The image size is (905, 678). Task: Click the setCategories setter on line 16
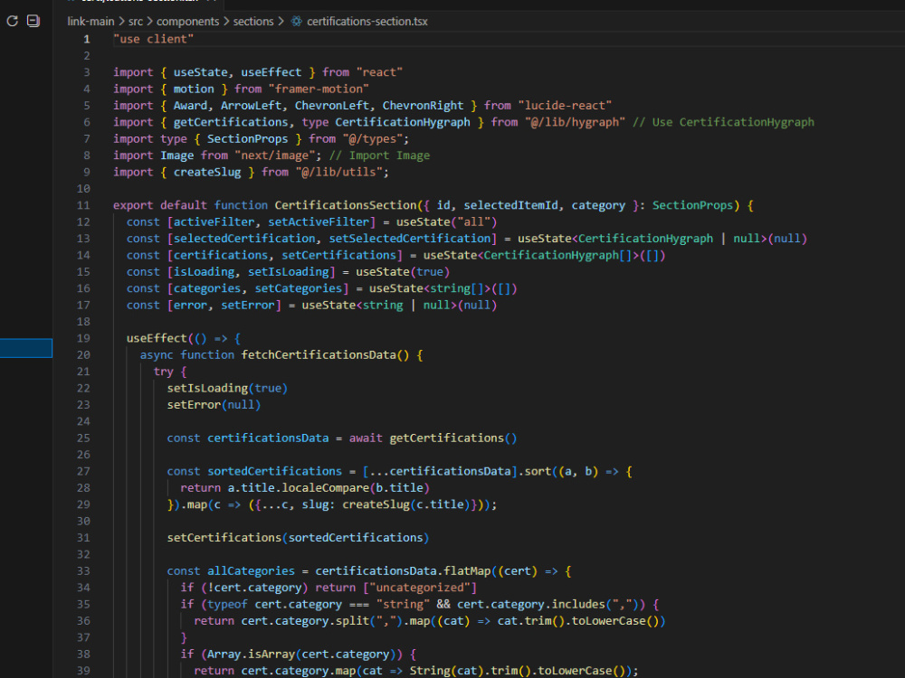tap(299, 288)
